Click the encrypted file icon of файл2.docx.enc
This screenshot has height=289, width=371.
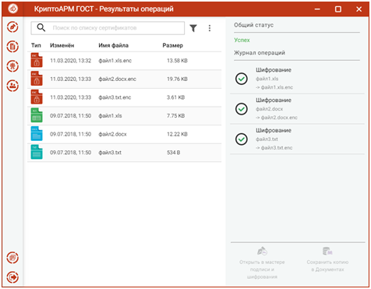click(37, 79)
